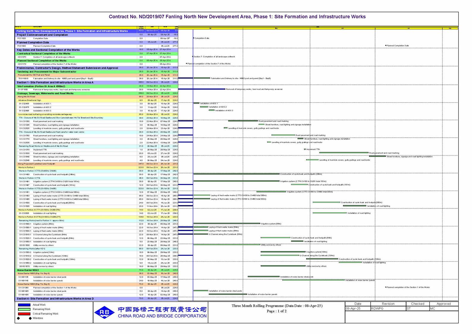This screenshot has width=472, height=334.
Task: Click the contract title heading at the top
Action: (x=237, y=17)
